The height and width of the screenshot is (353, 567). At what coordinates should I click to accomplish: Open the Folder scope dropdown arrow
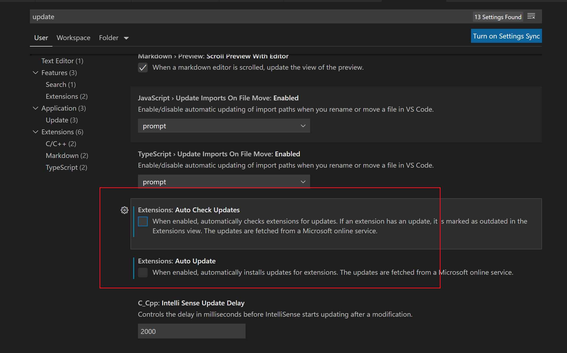click(126, 38)
